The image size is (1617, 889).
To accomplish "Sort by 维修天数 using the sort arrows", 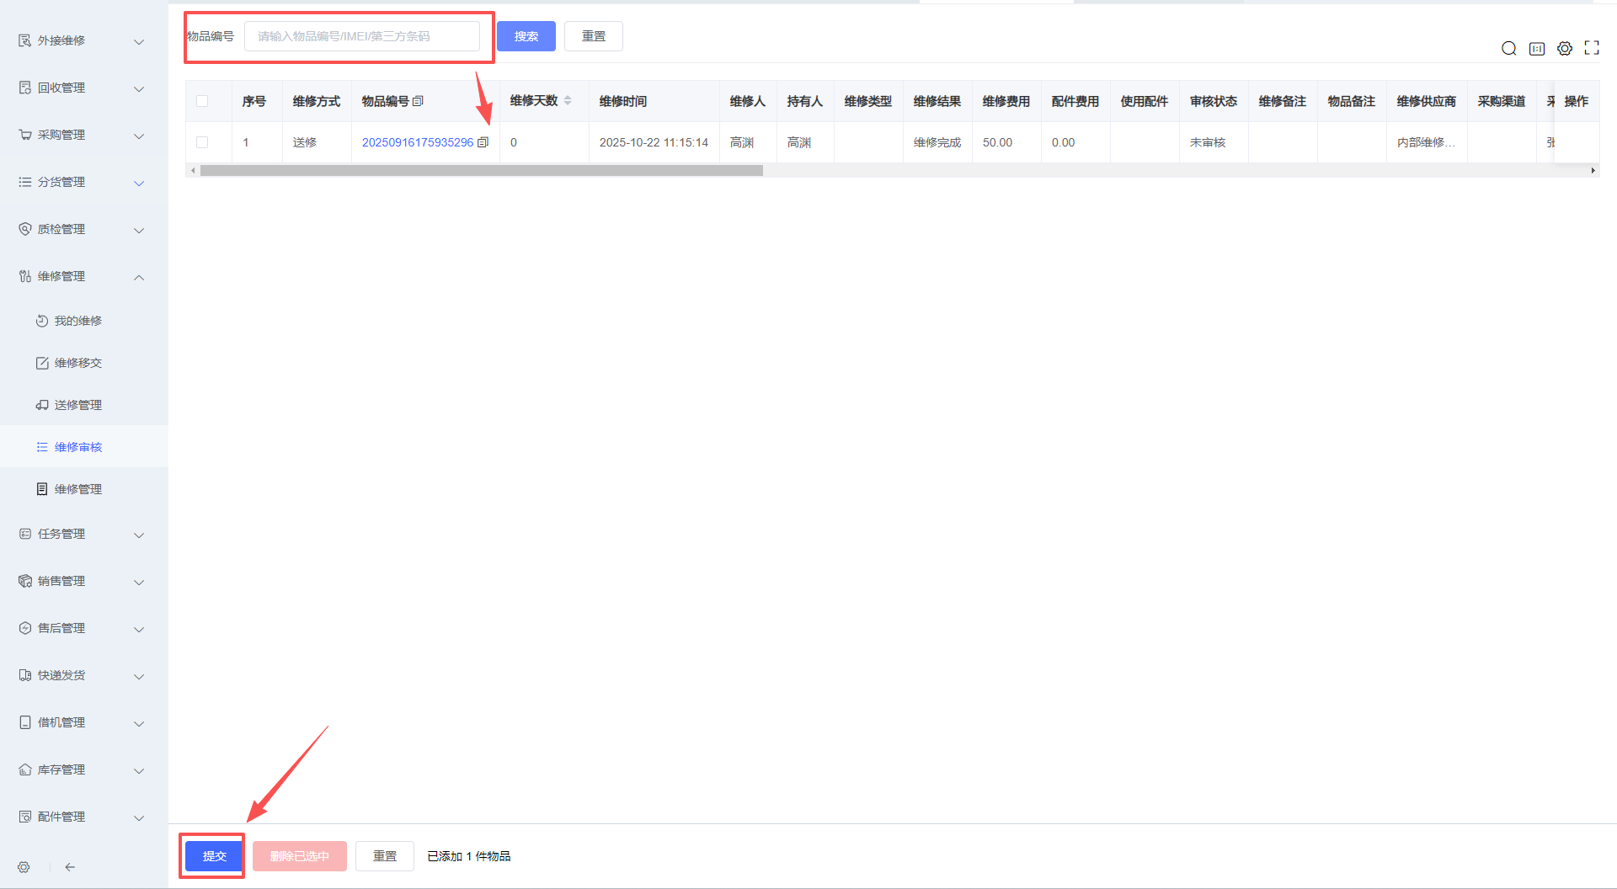I will tap(568, 100).
